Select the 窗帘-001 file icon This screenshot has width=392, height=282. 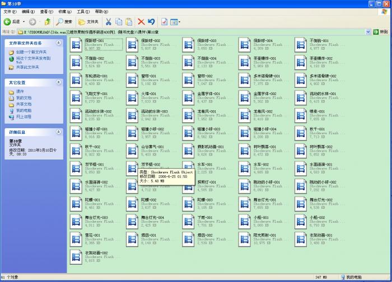coord(132,80)
